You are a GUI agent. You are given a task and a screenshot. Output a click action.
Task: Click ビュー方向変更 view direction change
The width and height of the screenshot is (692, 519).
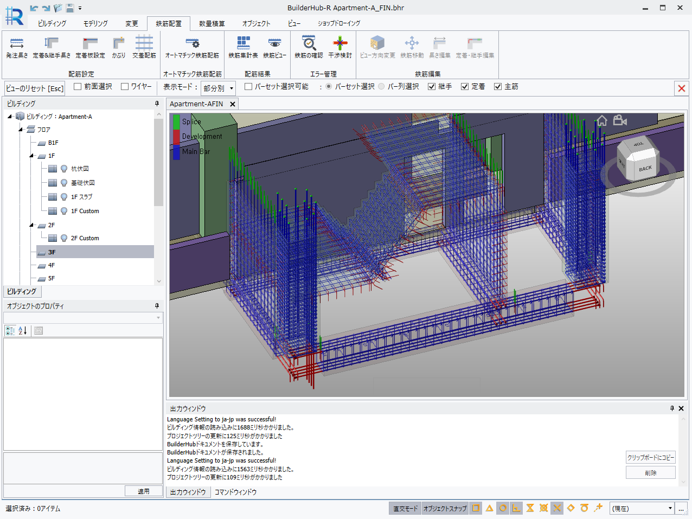(x=377, y=47)
